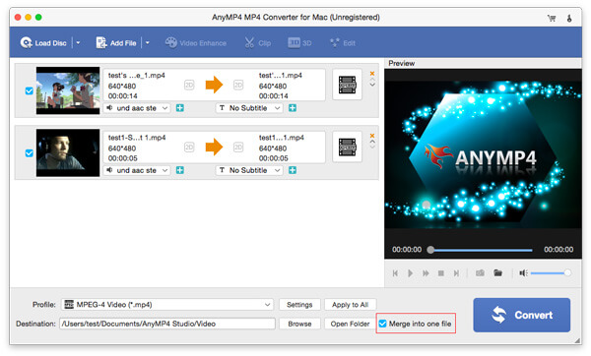The height and width of the screenshot is (356, 591).
Task: Click the register key icon
Action: (x=569, y=18)
